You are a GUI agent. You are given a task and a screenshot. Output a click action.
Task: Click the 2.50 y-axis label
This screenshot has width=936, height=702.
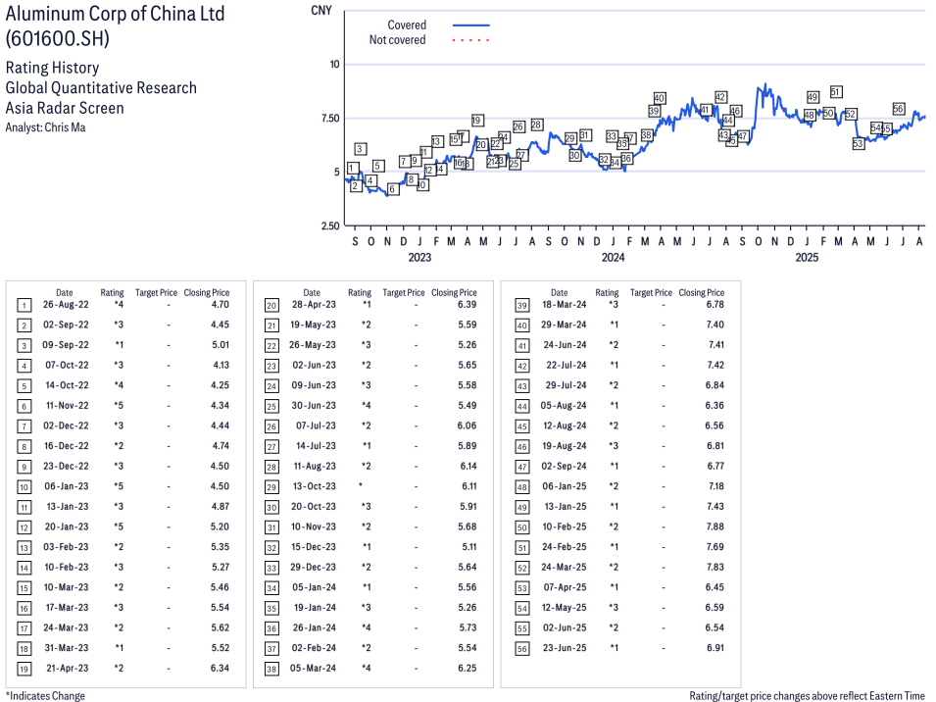330,226
